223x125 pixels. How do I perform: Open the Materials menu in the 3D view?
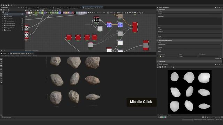tap(7, 56)
